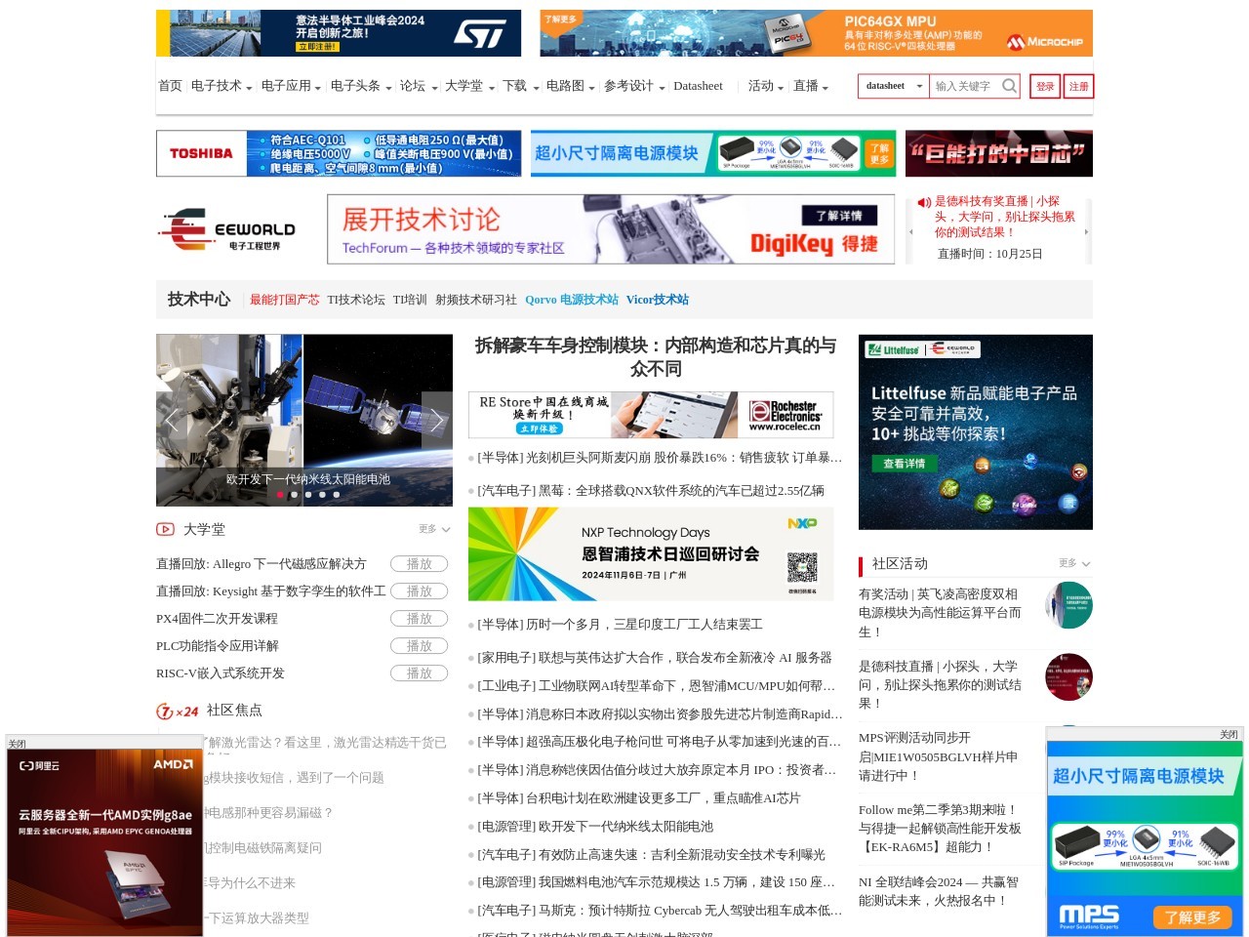1249x937 pixels.
Task: Click the carousel next arrow
Action: 436,421
